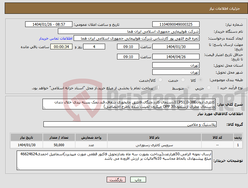Click the buyer organization name field
Screen dimensions: 248x188
pos(129,31)
